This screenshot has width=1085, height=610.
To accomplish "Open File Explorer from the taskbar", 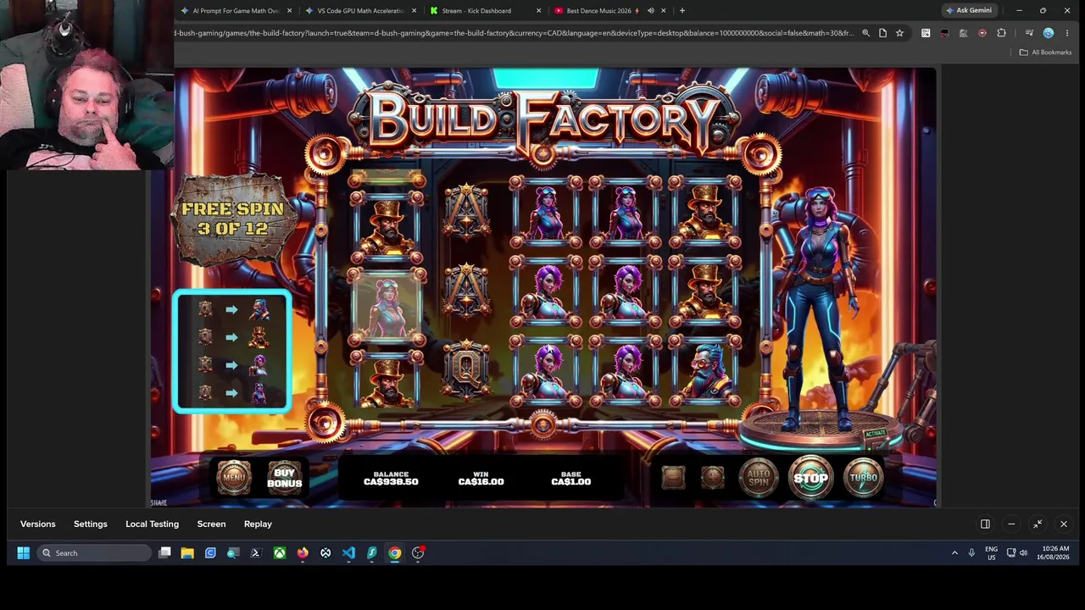I will 187,553.
